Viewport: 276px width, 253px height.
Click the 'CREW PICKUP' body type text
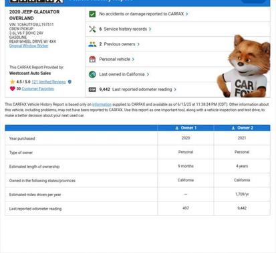[x=21, y=29]
